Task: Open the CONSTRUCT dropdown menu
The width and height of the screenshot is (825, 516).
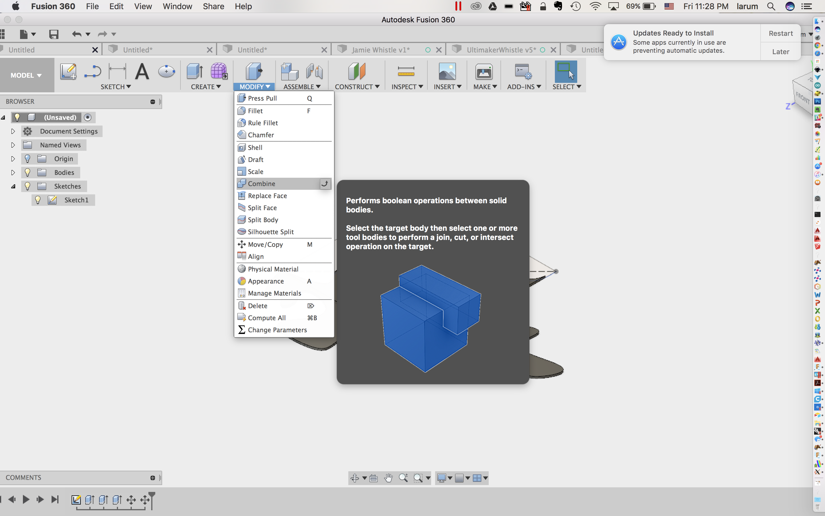Action: point(357,87)
